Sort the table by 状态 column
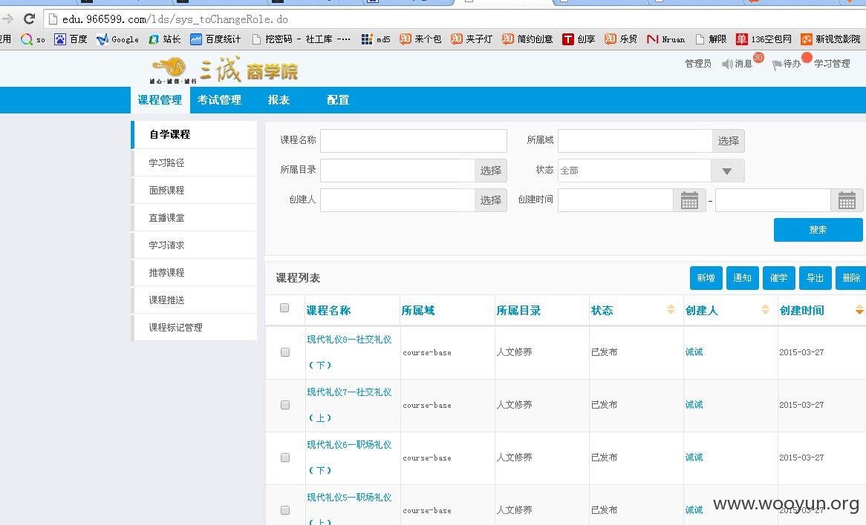Screen dimensions: 866x525 tap(671, 309)
